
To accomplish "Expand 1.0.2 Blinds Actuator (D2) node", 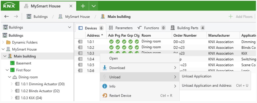I will click(12, 91).
